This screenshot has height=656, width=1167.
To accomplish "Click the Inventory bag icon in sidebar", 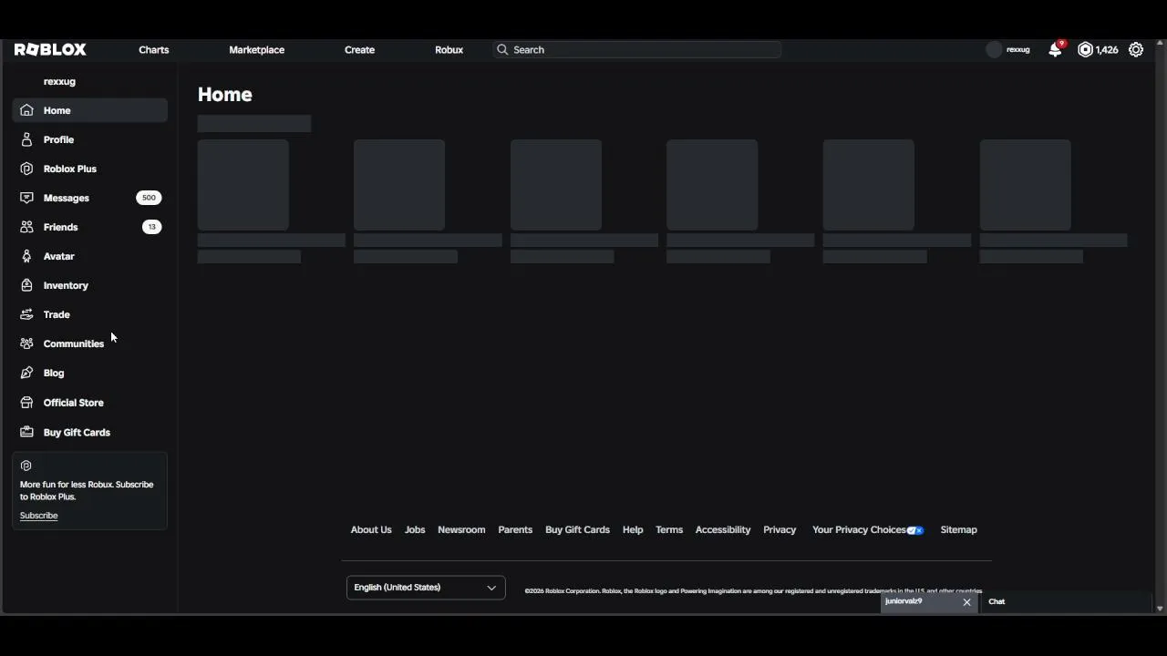I will pyautogui.click(x=26, y=285).
